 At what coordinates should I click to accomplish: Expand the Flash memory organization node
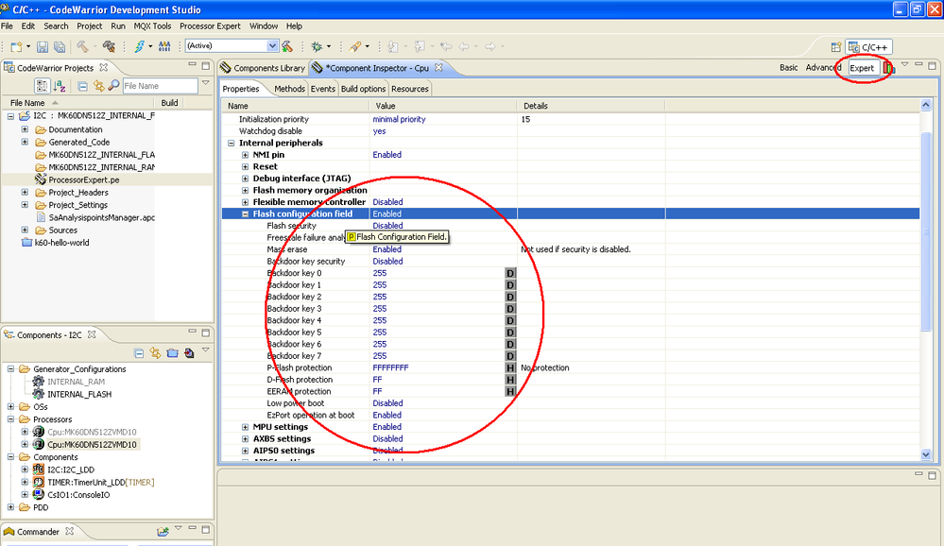[x=245, y=190]
